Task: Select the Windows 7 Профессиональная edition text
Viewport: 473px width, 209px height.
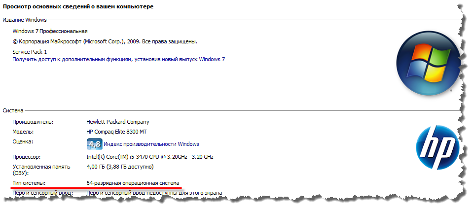Action: tap(50, 31)
